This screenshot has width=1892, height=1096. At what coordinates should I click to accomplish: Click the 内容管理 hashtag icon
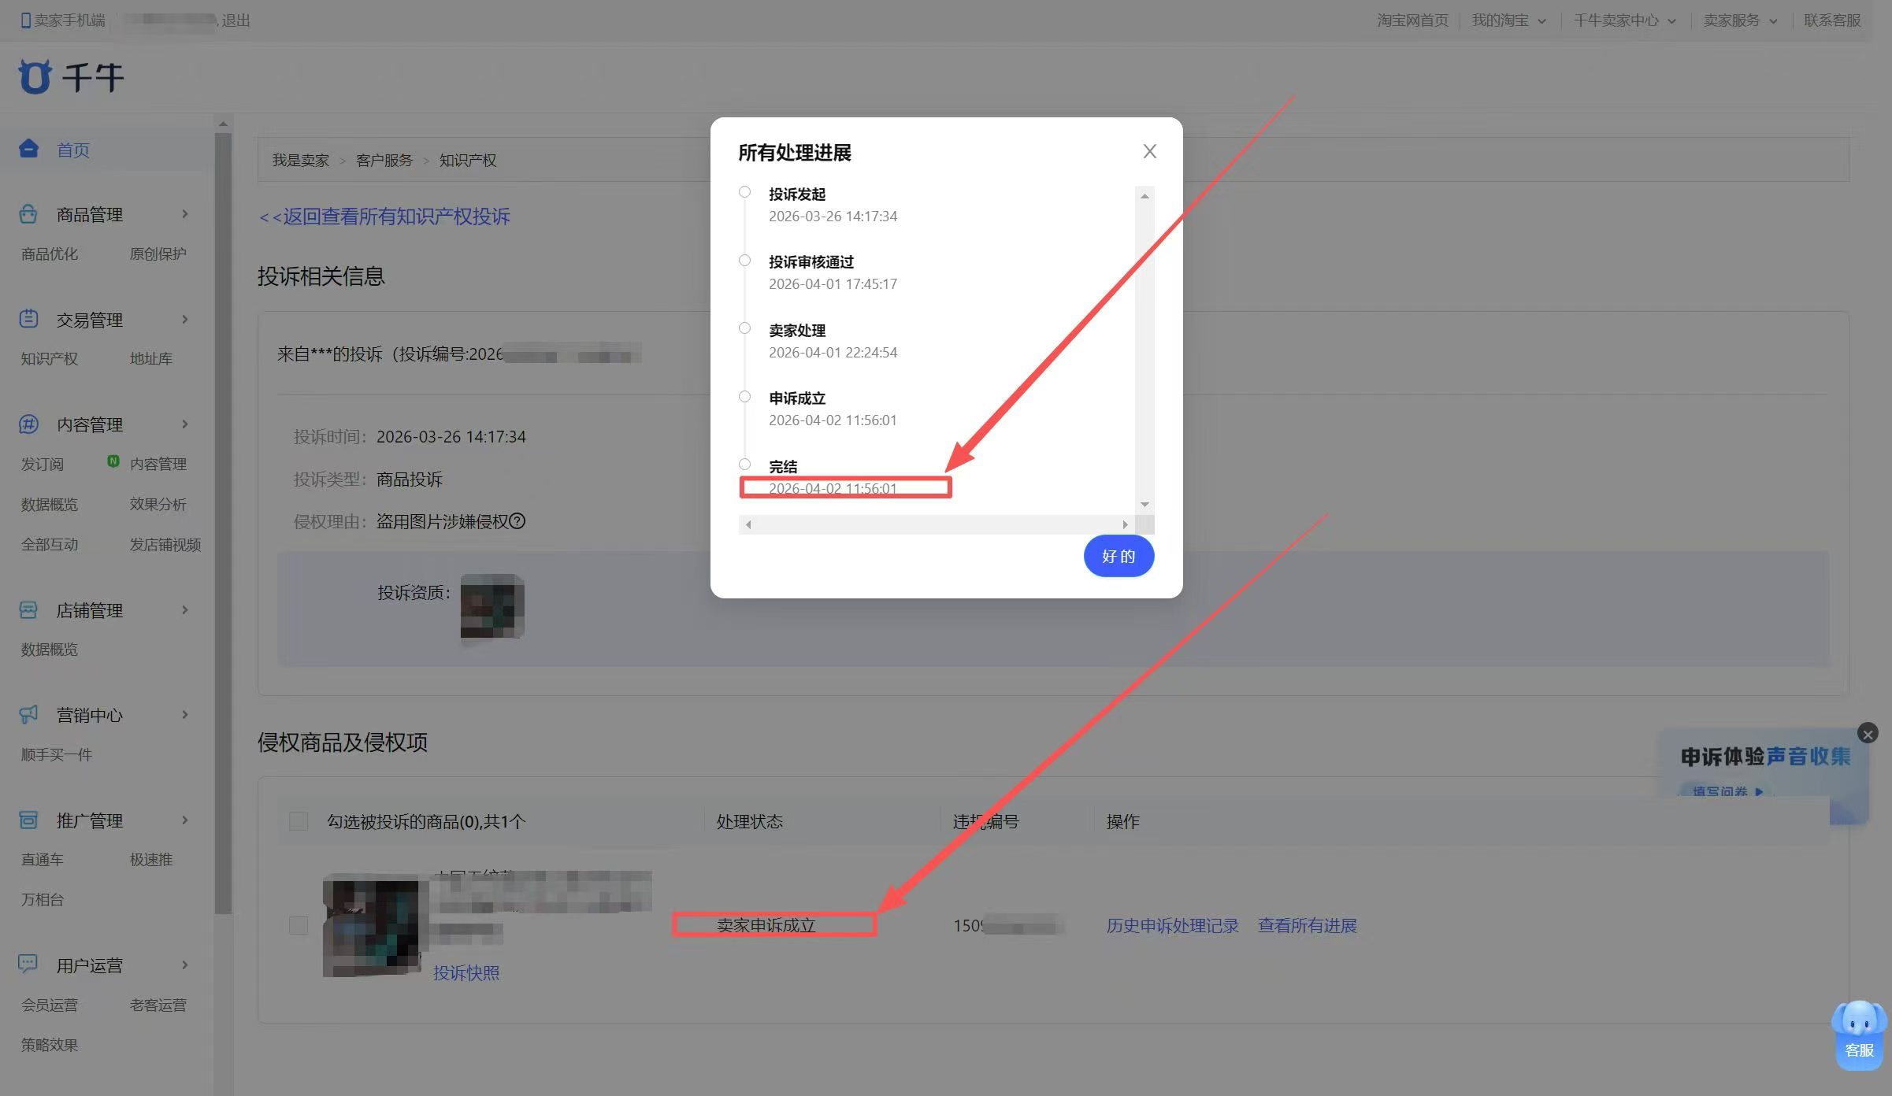click(28, 424)
